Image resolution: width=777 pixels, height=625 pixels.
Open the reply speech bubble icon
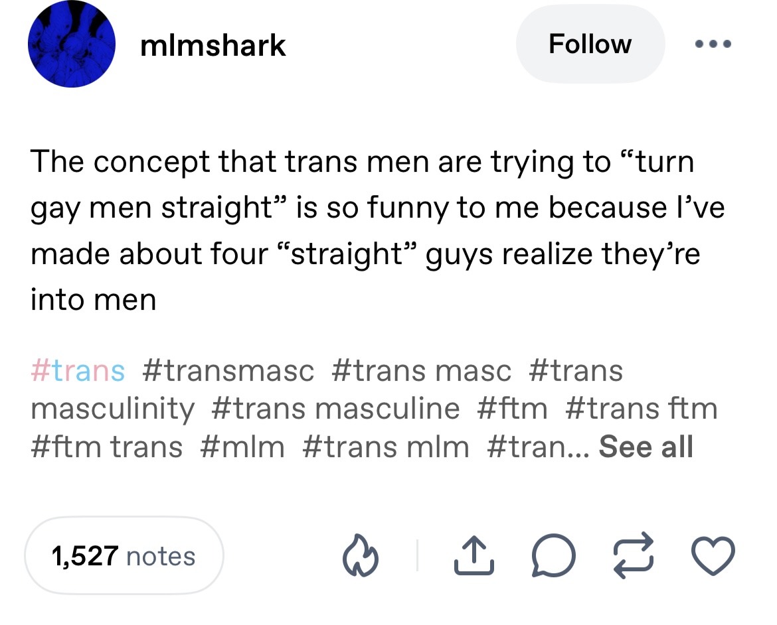coord(553,555)
